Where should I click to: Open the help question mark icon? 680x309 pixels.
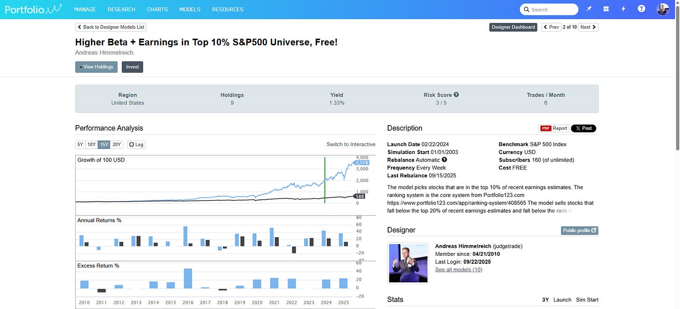[641, 9]
